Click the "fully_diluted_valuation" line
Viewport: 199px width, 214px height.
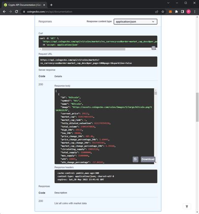(x=86, y=123)
